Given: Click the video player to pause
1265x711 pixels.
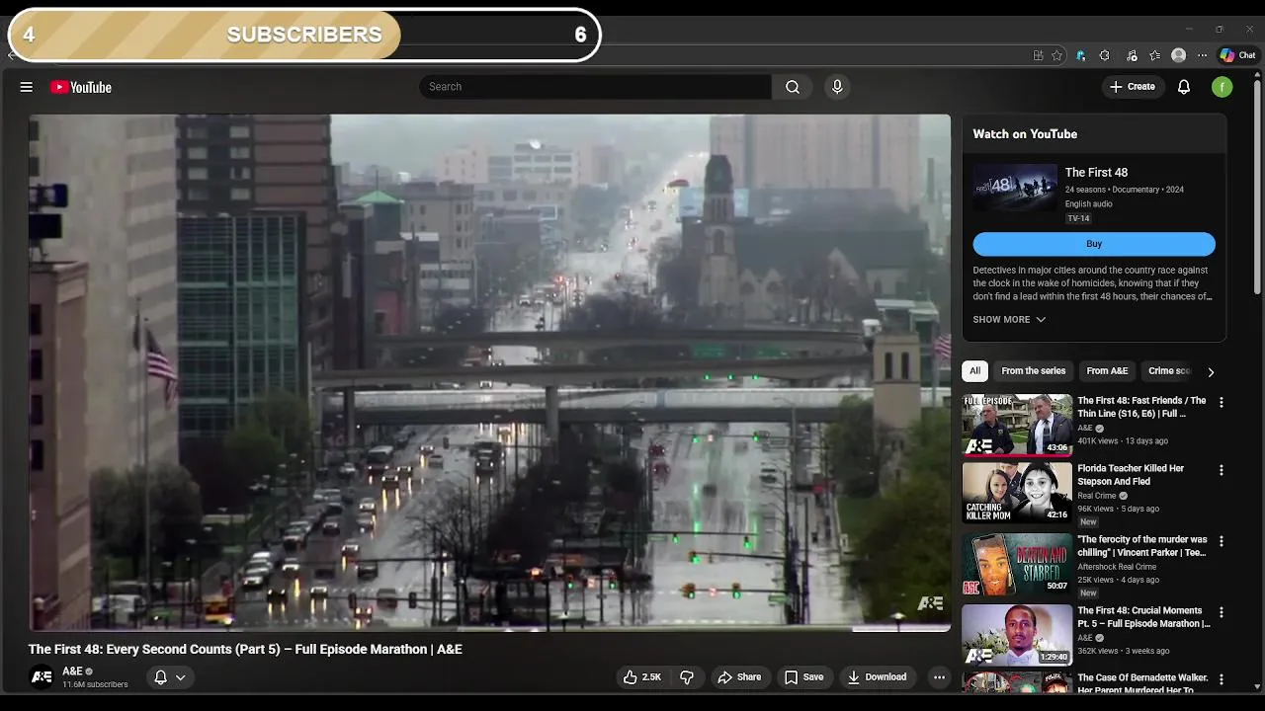Looking at the screenshot, I should click(489, 372).
